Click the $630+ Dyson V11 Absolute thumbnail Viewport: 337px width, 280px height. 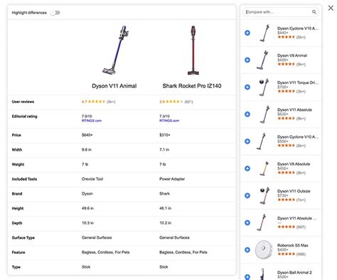pos(264,114)
